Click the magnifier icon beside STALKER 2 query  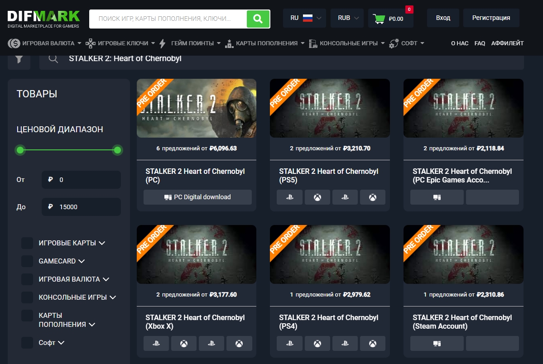click(x=53, y=58)
